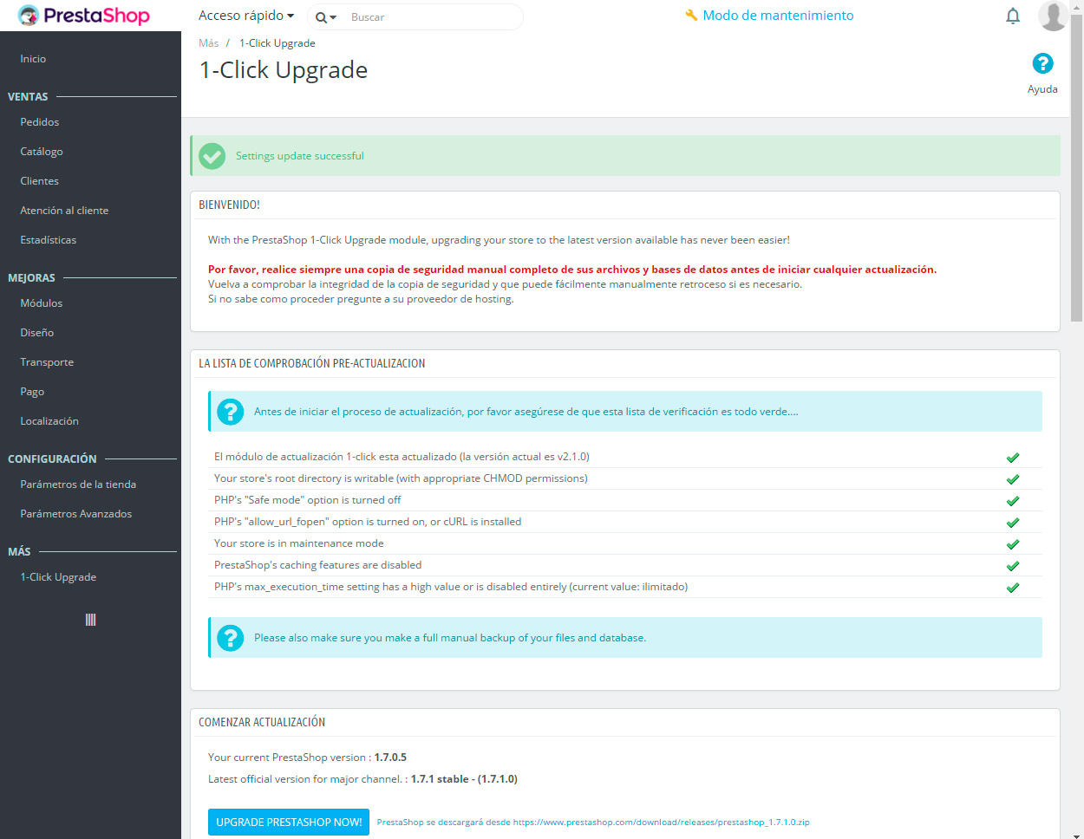Open Inicio in the sidebar

click(x=33, y=59)
